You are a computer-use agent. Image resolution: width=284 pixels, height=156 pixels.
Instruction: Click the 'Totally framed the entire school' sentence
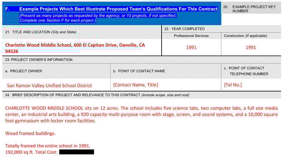click(48, 146)
